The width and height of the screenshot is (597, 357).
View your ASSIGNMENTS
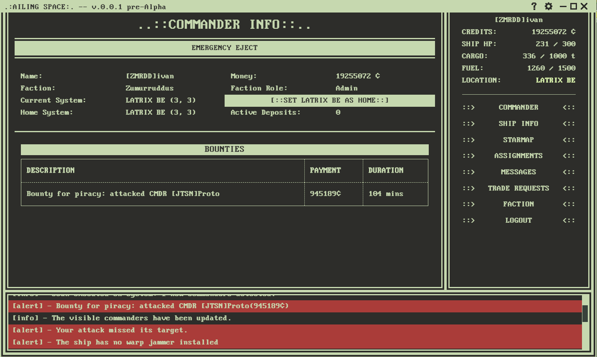coord(518,156)
